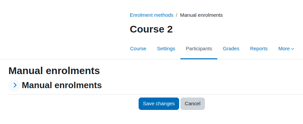The height and width of the screenshot is (124, 303).
Task: Click the blue underline beneath Participants
Action: pos(199,59)
